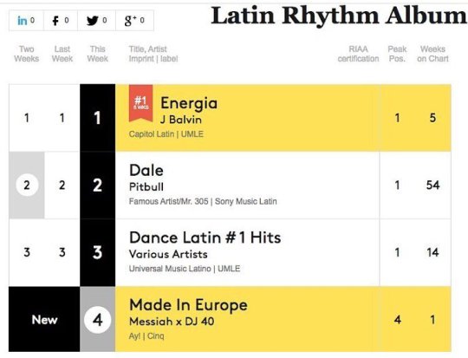The image size is (468, 358).
Task: Open Messiah x DJ 40 artist link
Action: click(172, 322)
